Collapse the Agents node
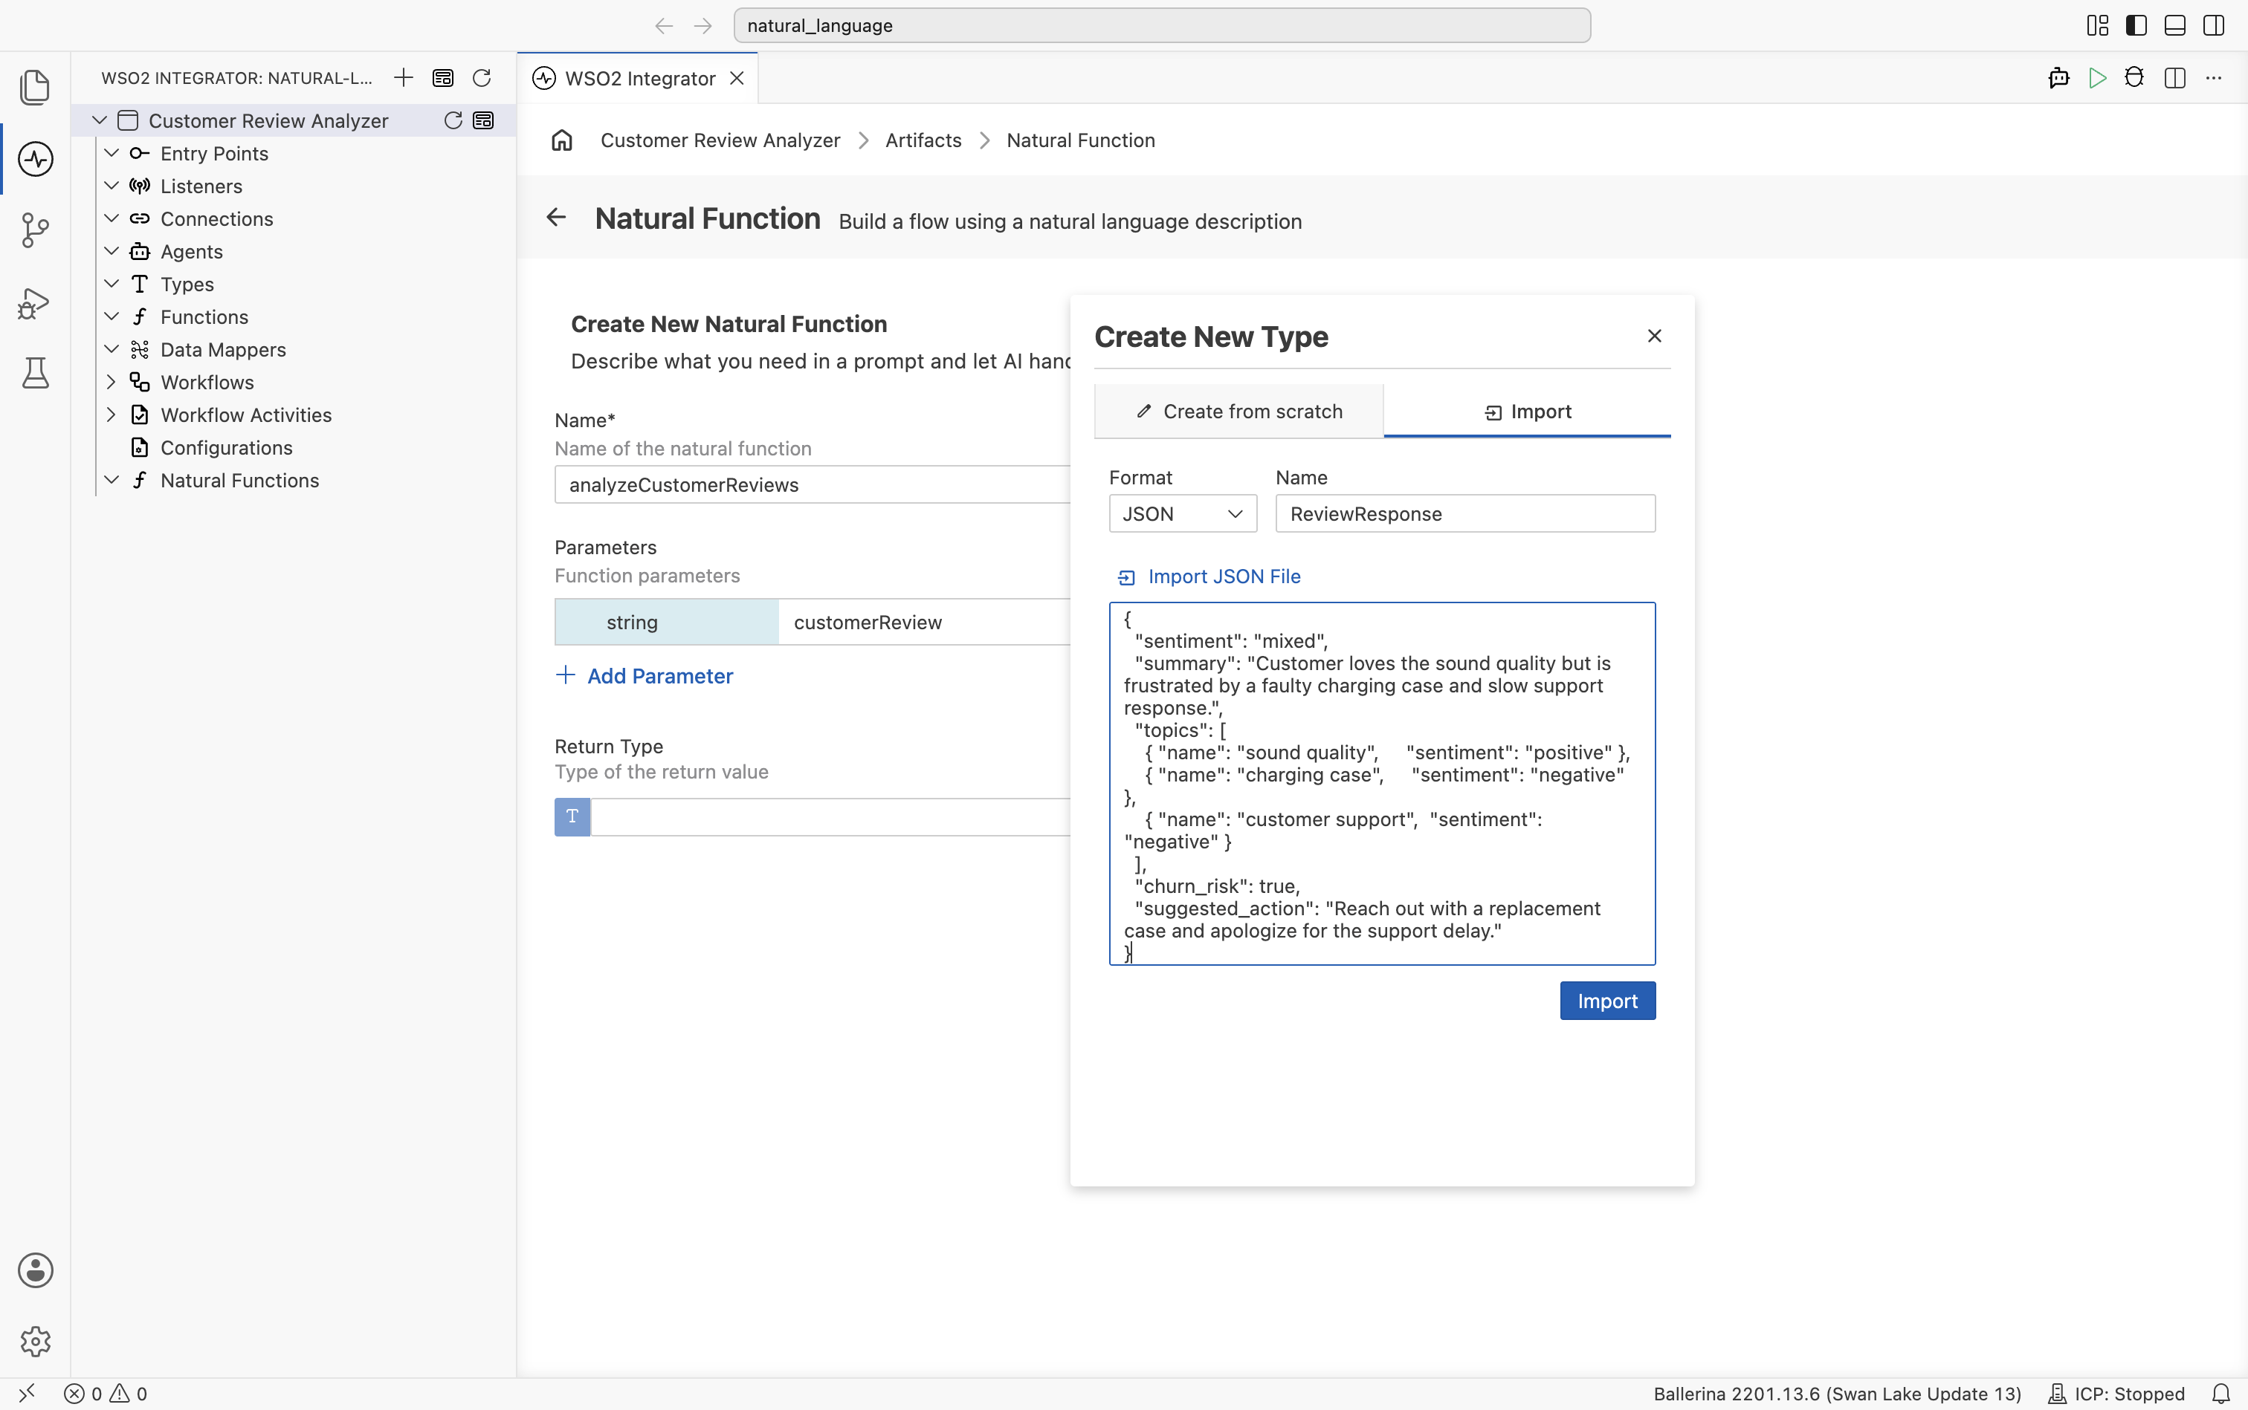The image size is (2248, 1410). (111, 251)
